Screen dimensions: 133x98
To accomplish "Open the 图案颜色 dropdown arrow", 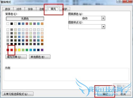I will (103, 18).
